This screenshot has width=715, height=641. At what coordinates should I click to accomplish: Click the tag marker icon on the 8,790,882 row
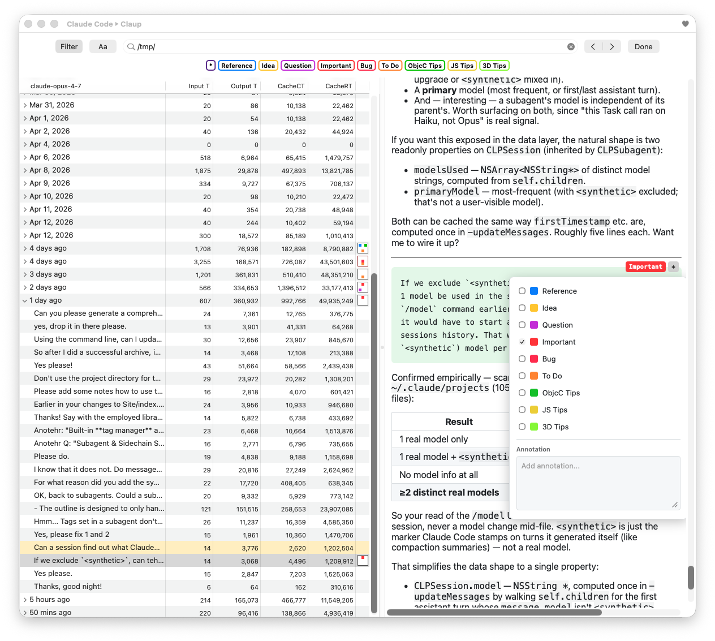point(363,248)
